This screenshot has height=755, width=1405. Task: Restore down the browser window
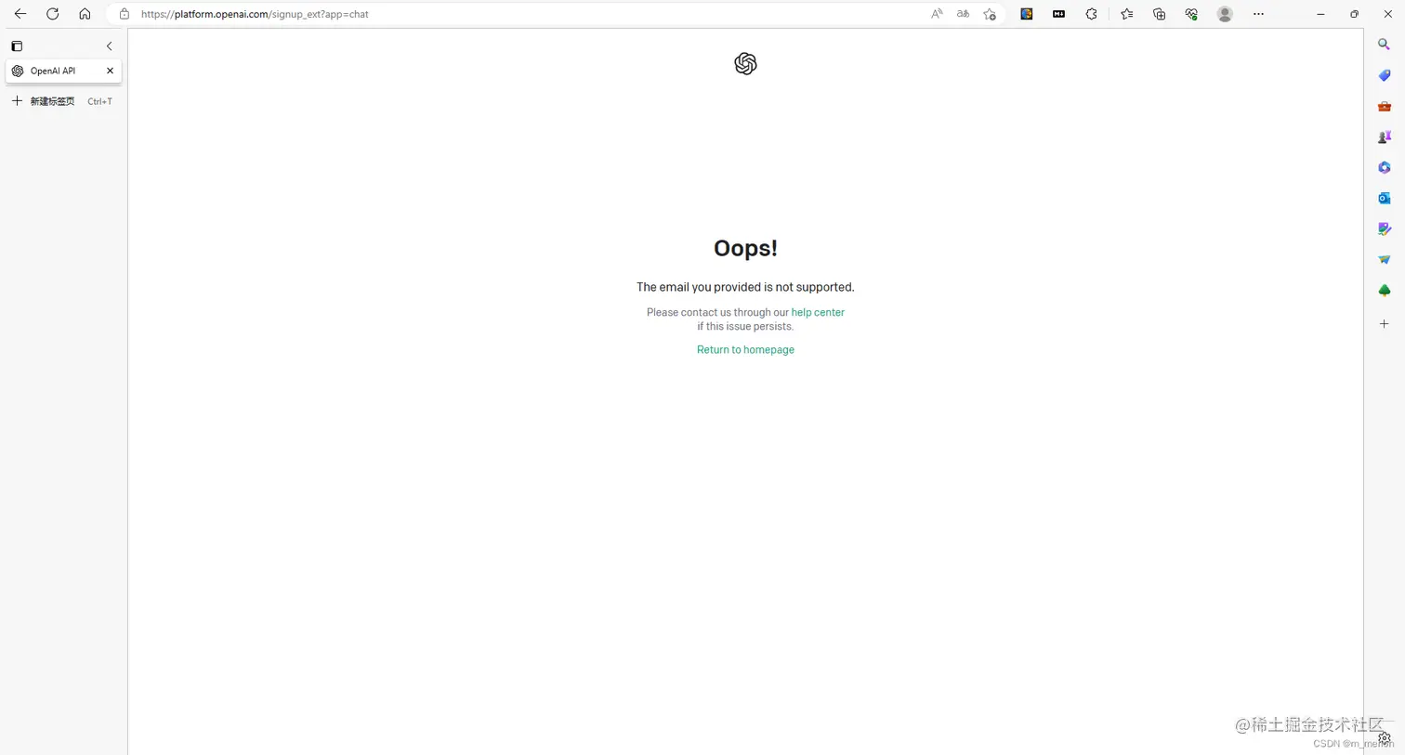[1354, 14]
